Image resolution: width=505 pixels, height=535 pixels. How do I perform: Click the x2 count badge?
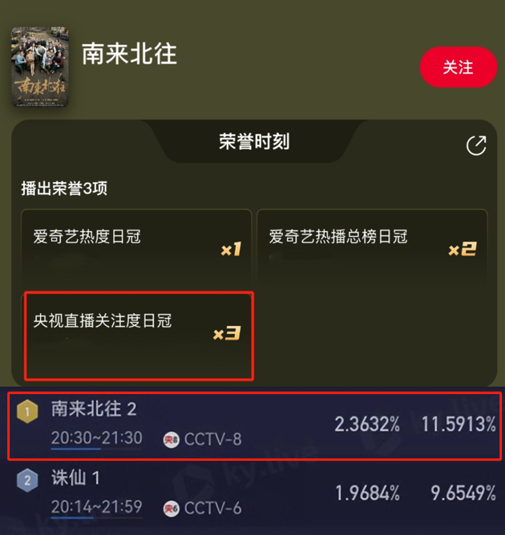tap(462, 249)
